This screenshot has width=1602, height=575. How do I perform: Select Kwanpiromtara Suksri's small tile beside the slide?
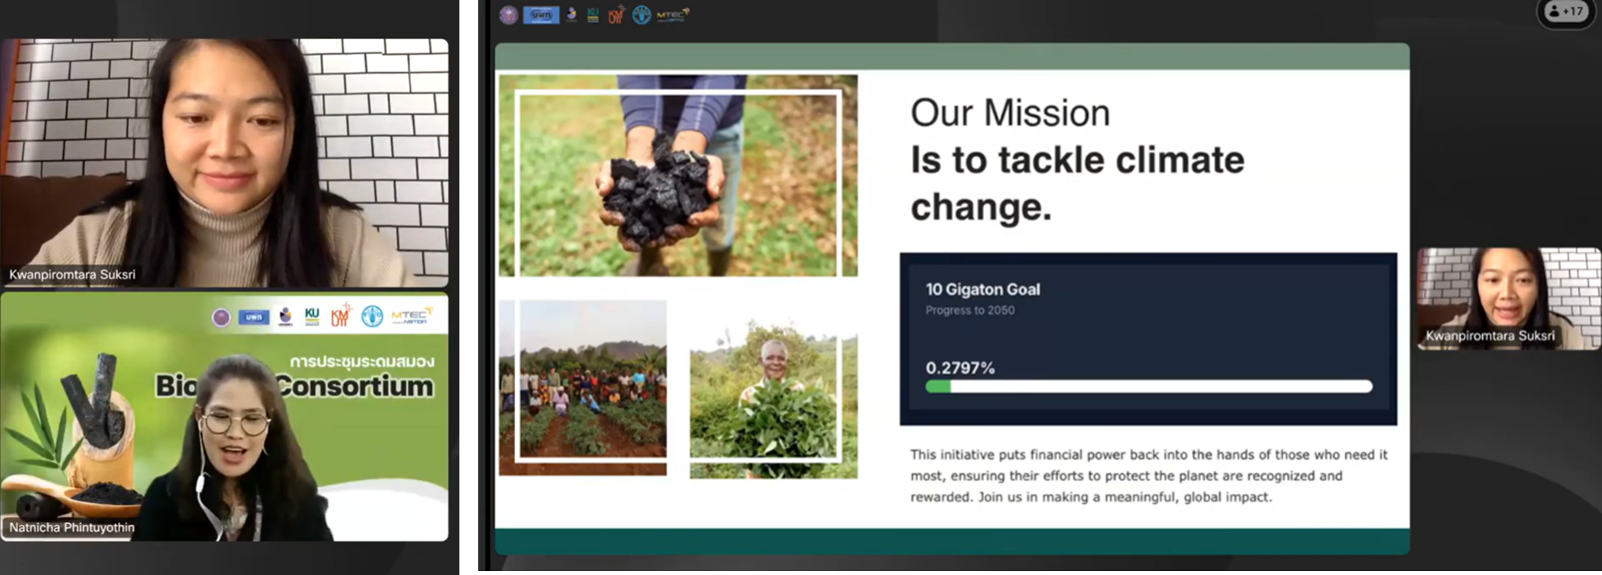coord(1509,299)
